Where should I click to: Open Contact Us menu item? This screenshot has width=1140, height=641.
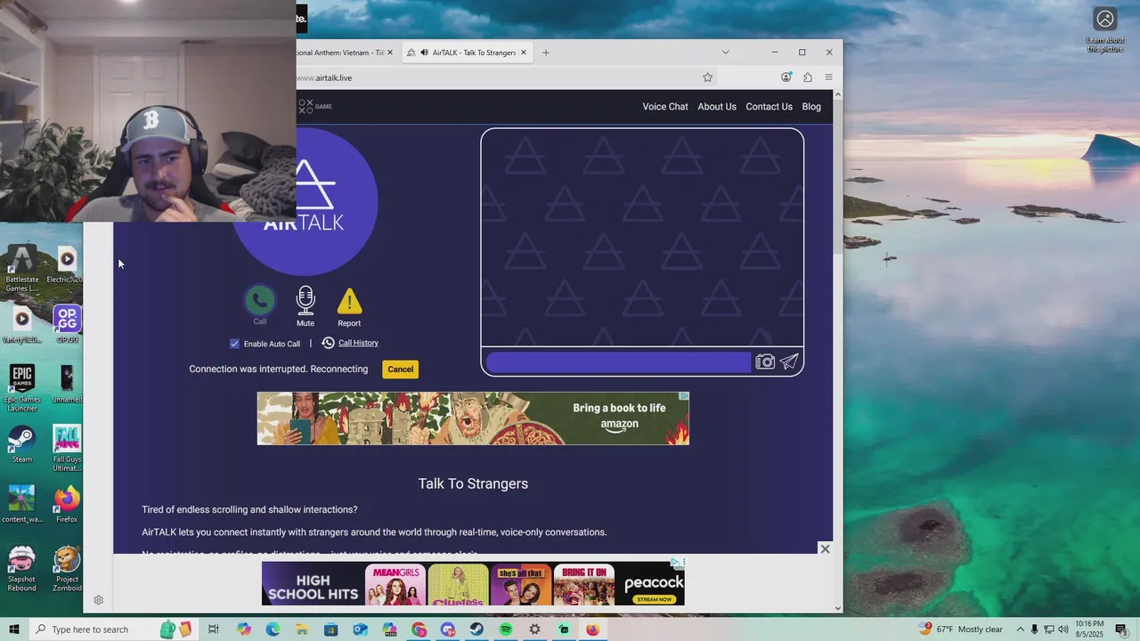[x=769, y=107]
